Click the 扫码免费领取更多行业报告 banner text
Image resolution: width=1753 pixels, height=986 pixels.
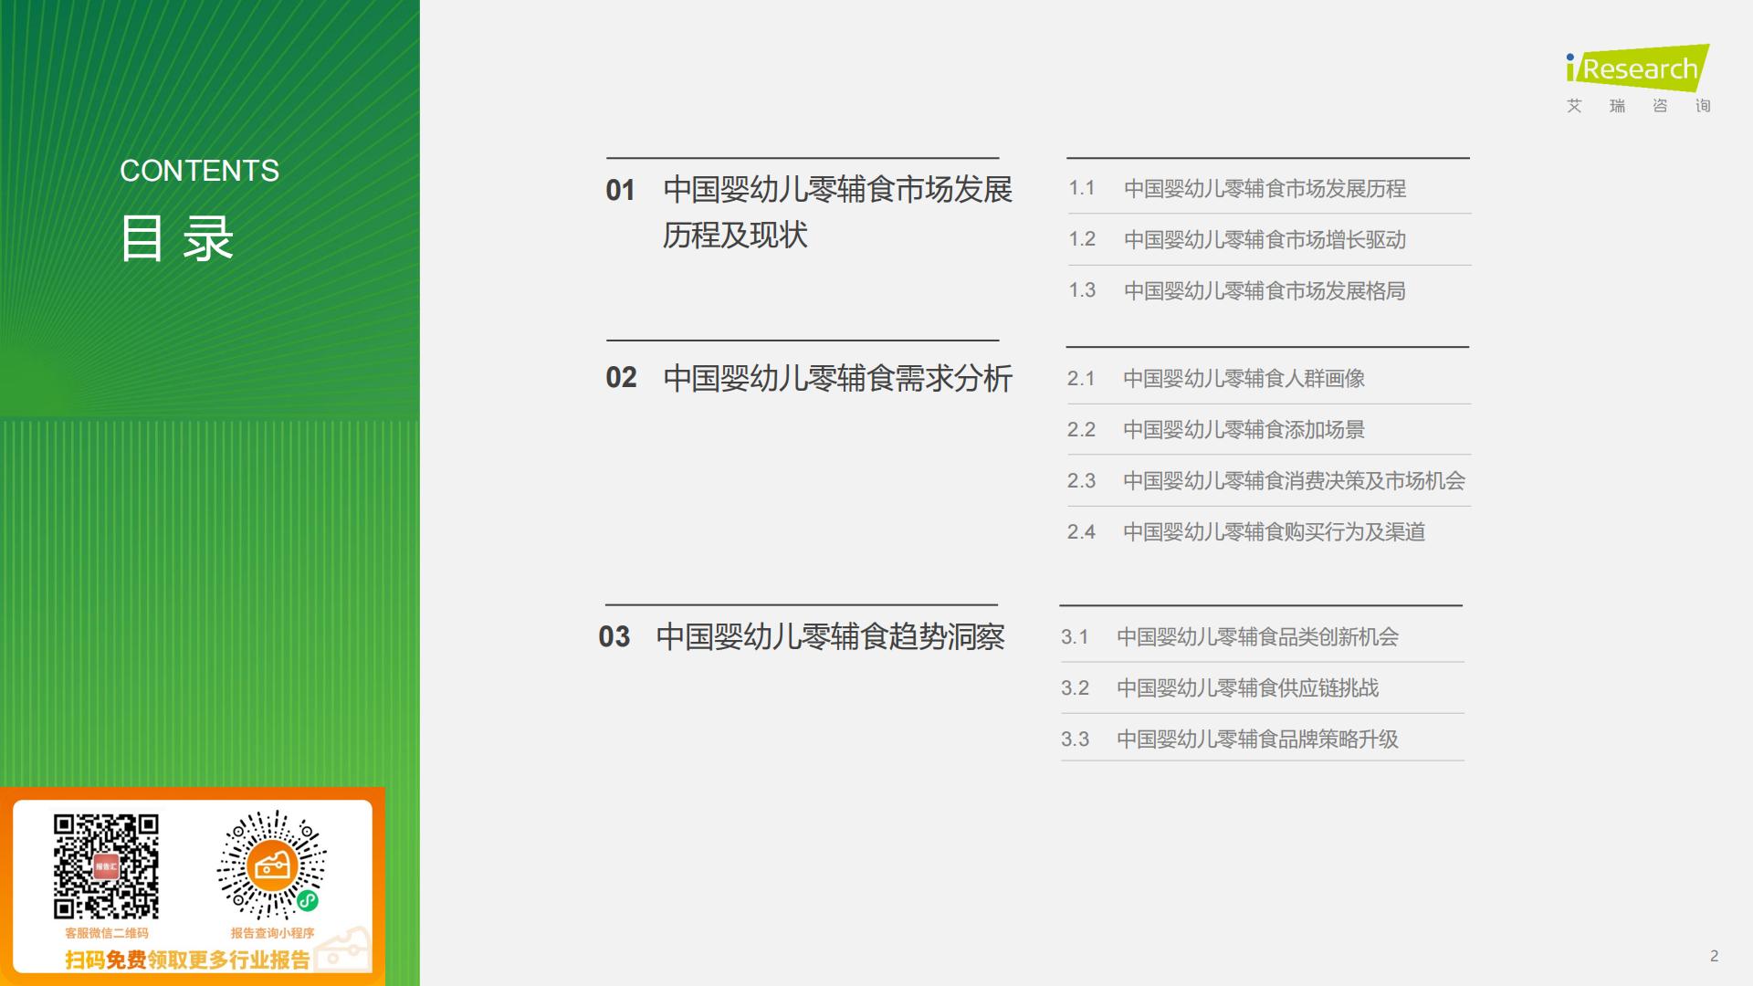187,960
